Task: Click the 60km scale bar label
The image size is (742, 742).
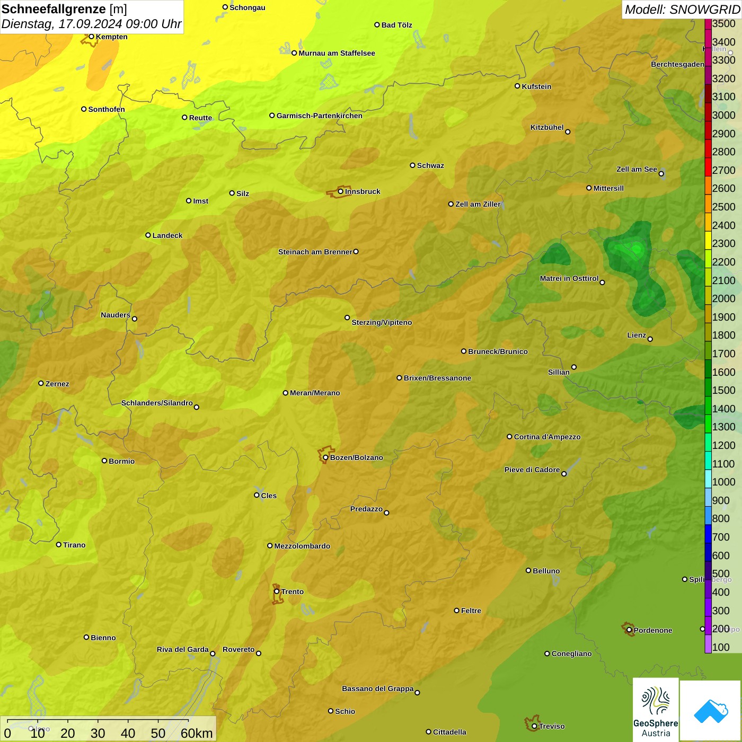Action: coord(197,733)
